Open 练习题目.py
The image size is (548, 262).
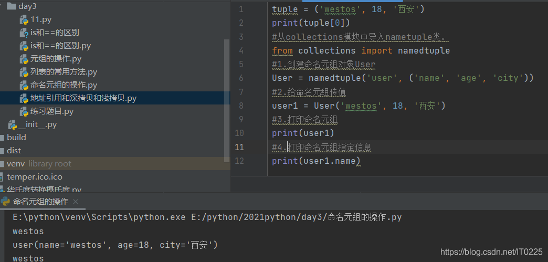point(52,111)
